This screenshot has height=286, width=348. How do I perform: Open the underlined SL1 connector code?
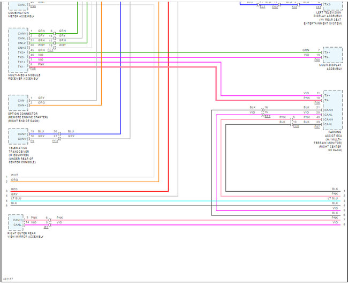pos(262,7)
